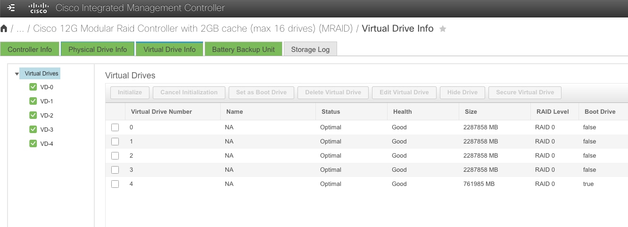
Task: Click the breadcrumb ellipsis link
Action: click(x=20, y=29)
